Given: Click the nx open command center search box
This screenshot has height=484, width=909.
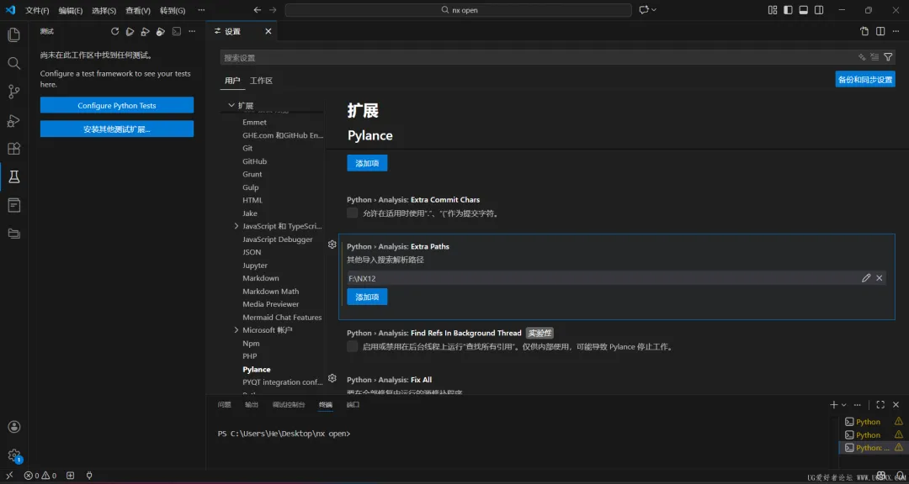Looking at the screenshot, I should coord(458,10).
